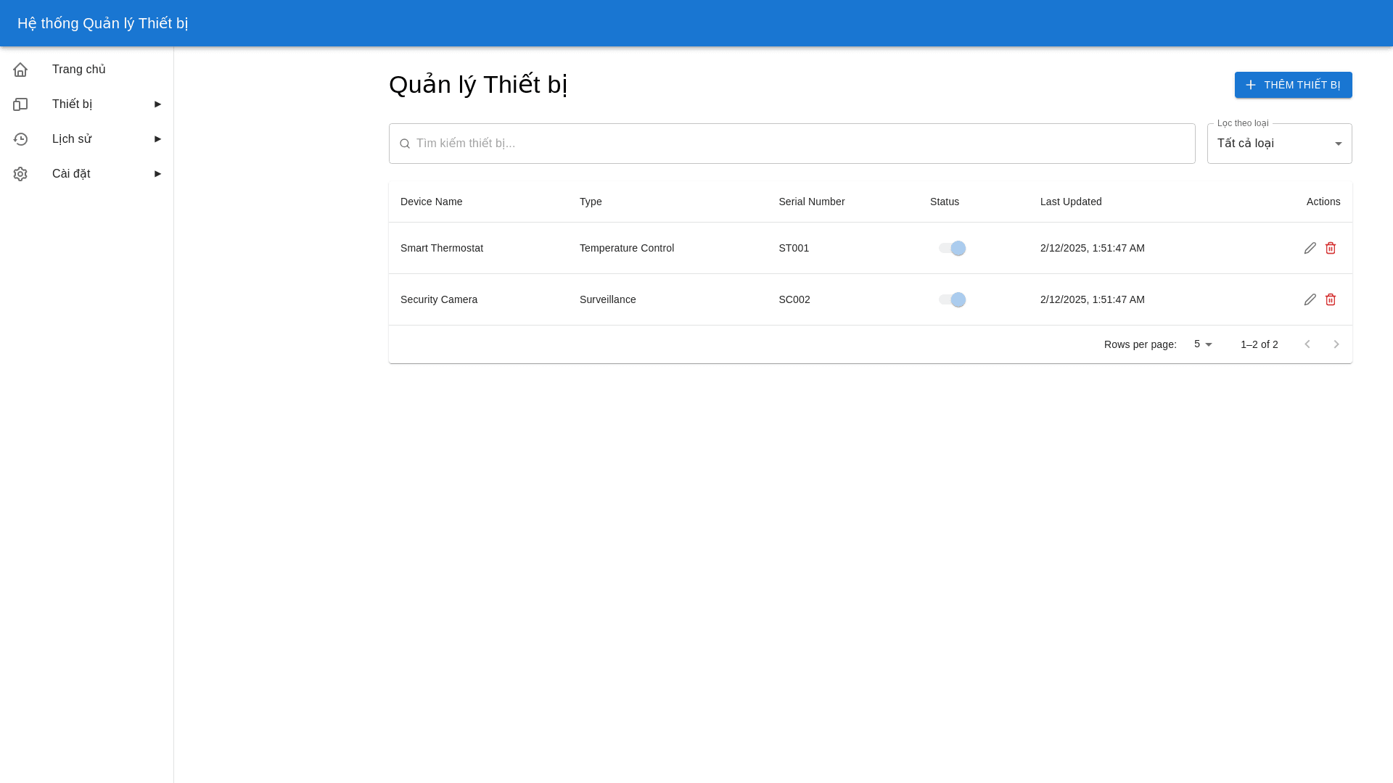Go to the next table page

[x=1336, y=344]
